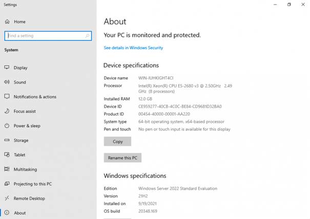Open Display settings
This screenshot has width=310, height=219.
tap(48, 68)
